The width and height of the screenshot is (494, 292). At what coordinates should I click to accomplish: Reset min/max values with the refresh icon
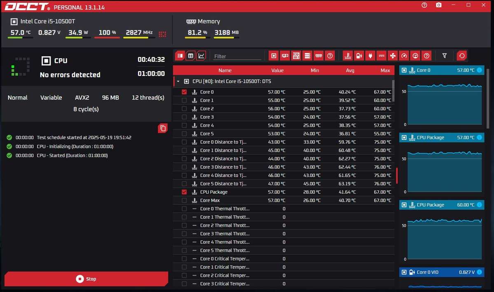point(462,56)
